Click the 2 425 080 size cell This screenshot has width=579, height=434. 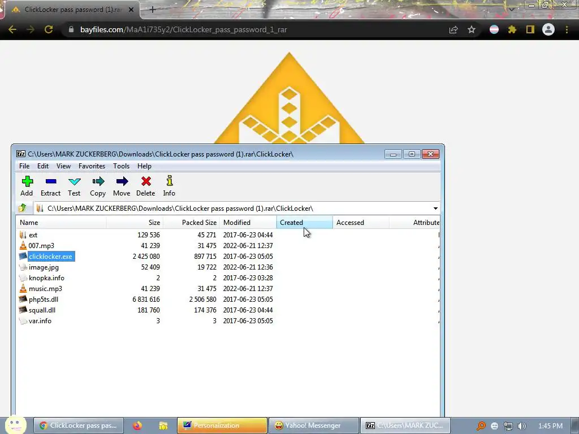(146, 257)
